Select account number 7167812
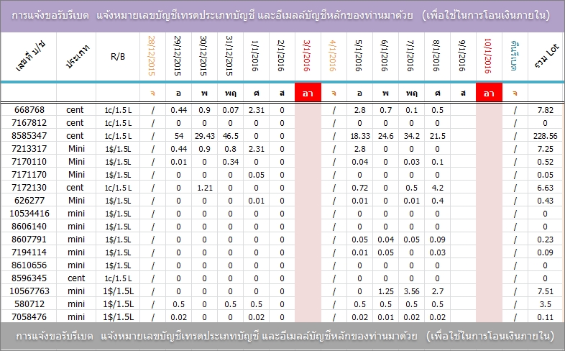 (29, 123)
